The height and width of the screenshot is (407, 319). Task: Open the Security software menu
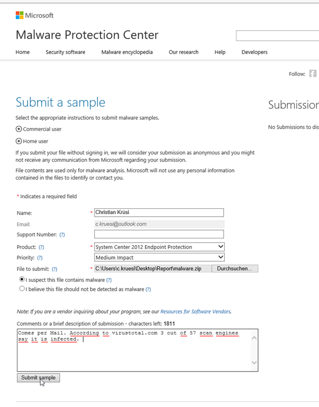[x=65, y=52]
